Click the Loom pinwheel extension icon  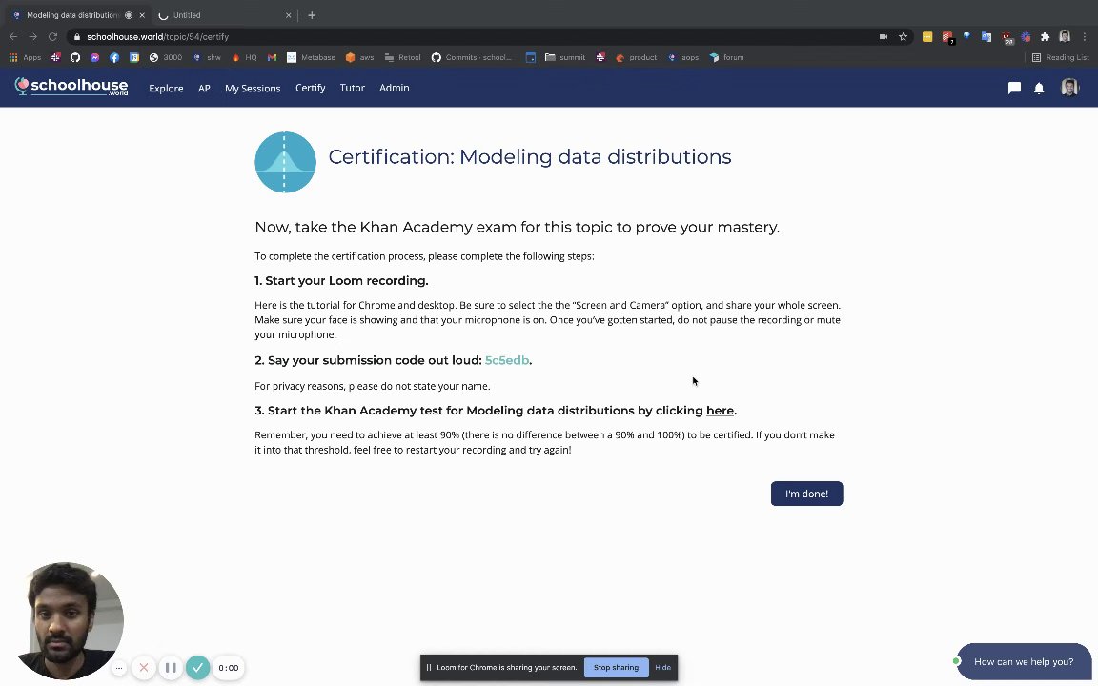[1026, 36]
